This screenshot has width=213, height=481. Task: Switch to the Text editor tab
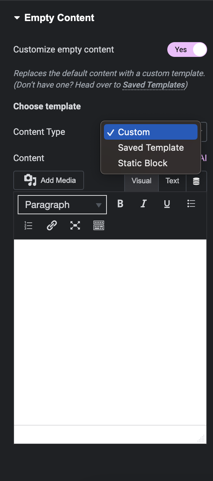pos(172,181)
